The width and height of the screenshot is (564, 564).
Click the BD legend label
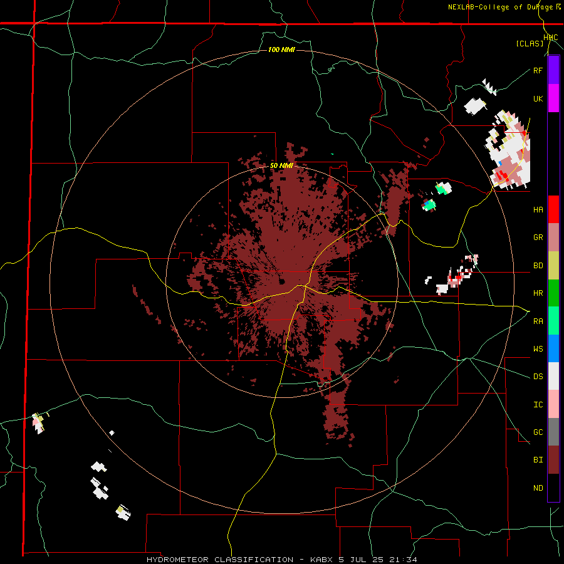[538, 266]
